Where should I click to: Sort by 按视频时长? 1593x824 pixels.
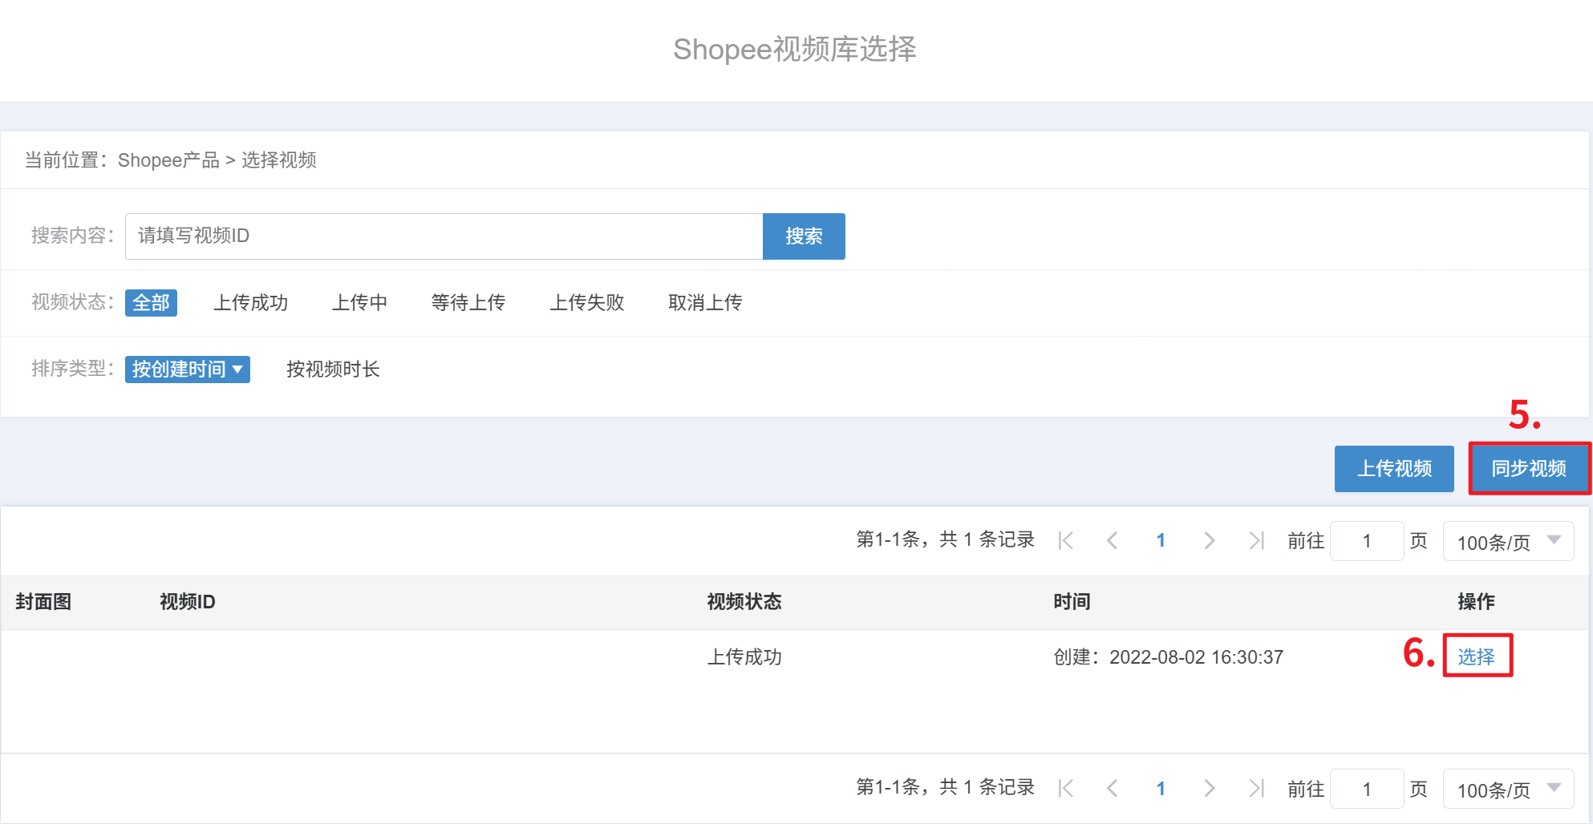point(333,370)
